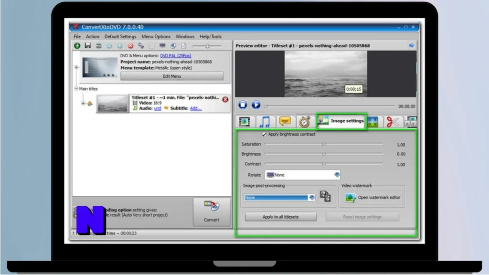Viewport: 489px width, 275px height.
Task: Open the Output format resize tab
Action: 373,122
